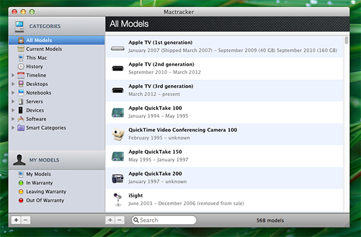Click the My Models computer icon
This screenshot has height=237, width=361.
tap(21, 174)
